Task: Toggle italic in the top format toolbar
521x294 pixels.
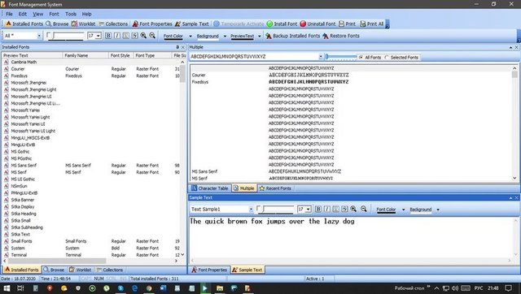Action: (117, 36)
